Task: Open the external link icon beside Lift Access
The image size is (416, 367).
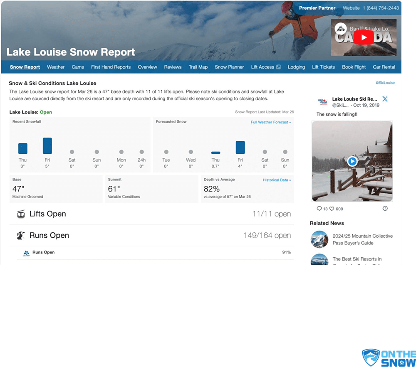Action: click(x=278, y=67)
